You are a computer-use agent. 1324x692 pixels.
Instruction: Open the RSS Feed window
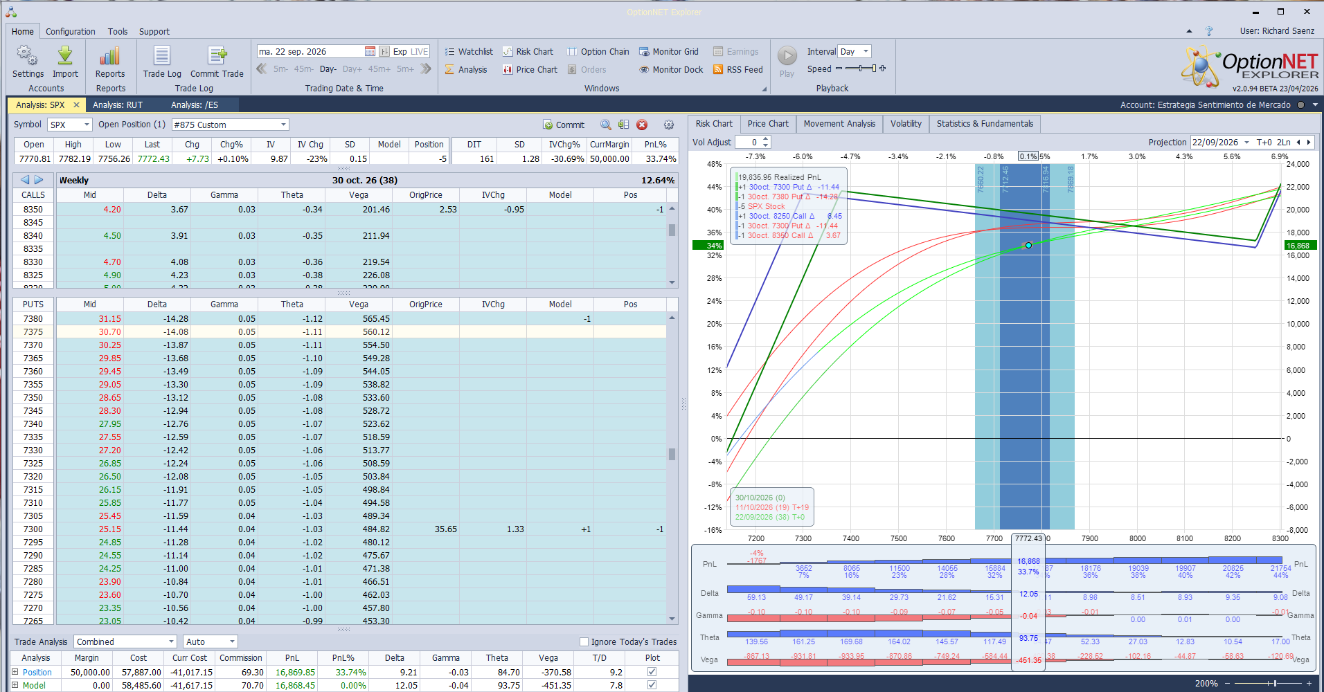[x=738, y=70]
